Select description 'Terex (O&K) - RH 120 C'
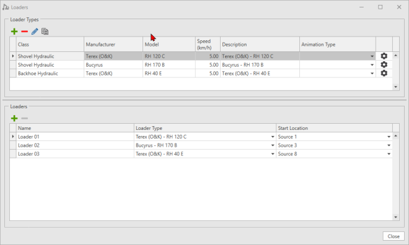 [260, 56]
